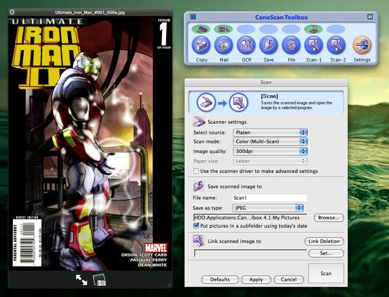Click the green scanner button indicator above Copy
Screen dimensions: 389x297
[x=201, y=29]
